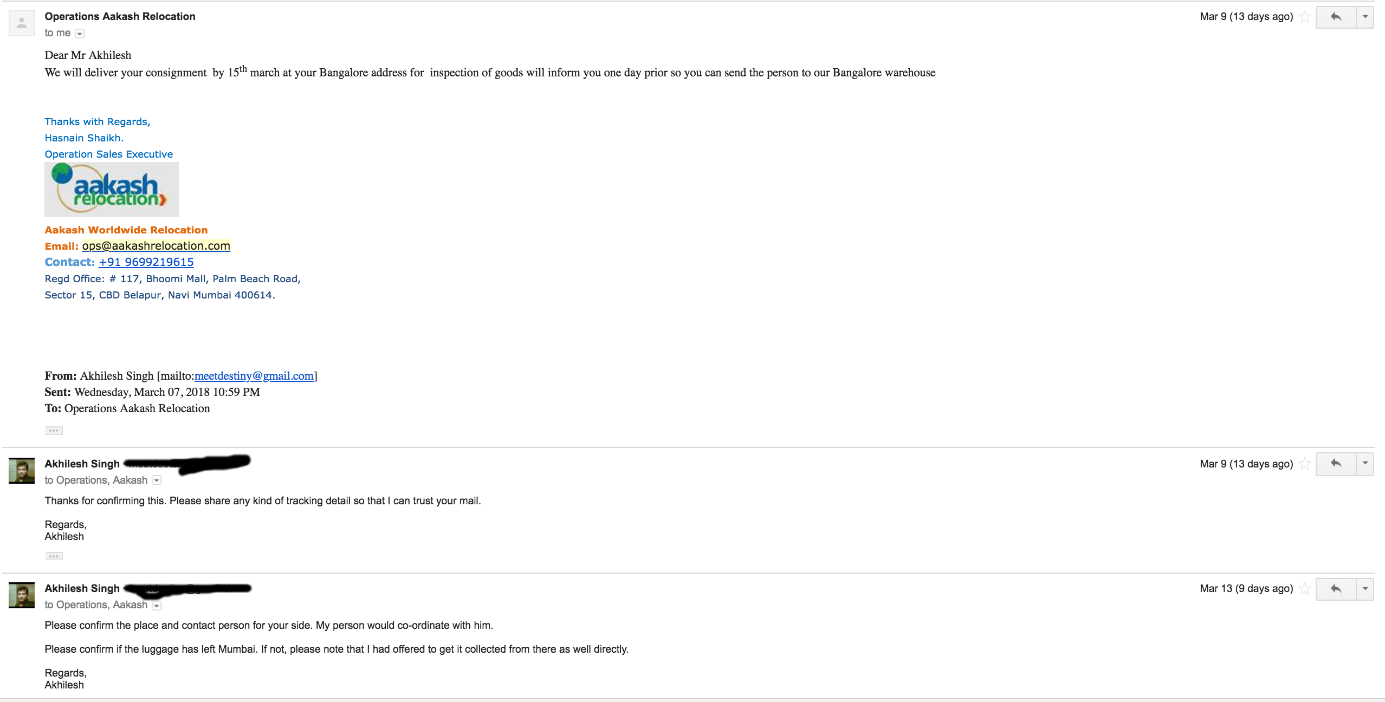Reply to Akhilesh's tracking detail message
The width and height of the screenshot is (1385, 702).
point(1336,464)
